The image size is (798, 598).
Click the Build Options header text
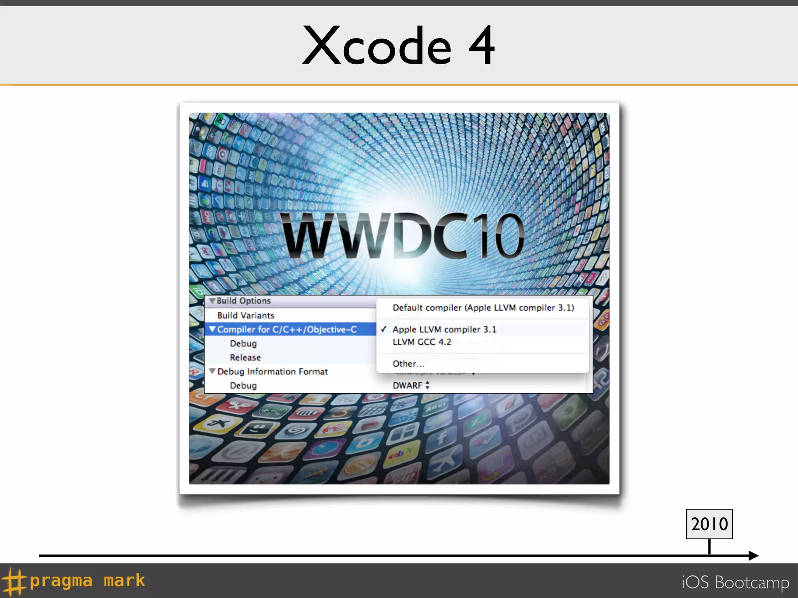244,301
